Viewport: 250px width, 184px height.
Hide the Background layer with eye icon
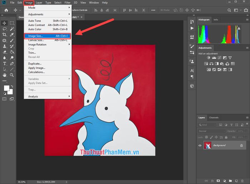(x=200, y=145)
